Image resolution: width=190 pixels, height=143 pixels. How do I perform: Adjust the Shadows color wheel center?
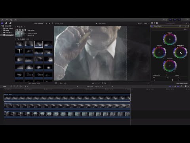point(159,52)
